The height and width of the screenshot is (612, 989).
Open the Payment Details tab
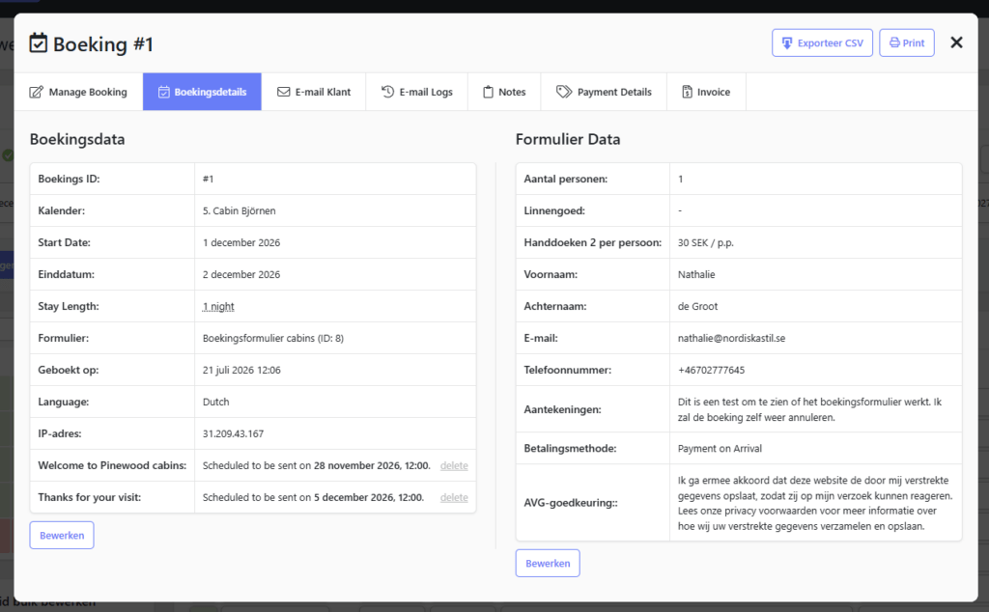click(604, 92)
